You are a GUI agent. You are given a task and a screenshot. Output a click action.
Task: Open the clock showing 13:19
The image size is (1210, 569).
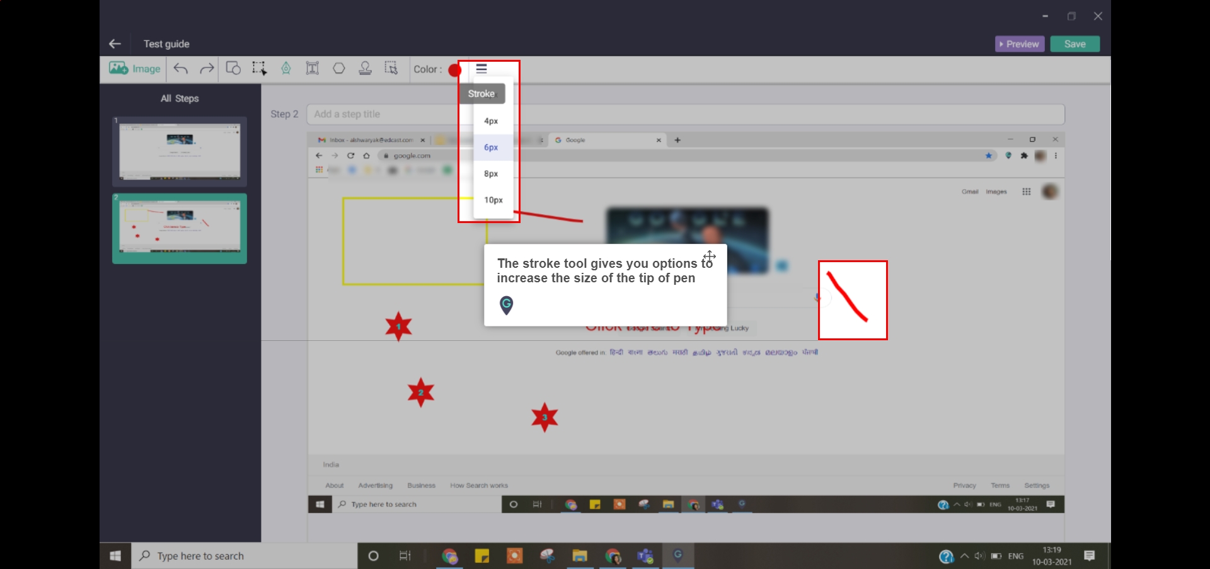1052,556
